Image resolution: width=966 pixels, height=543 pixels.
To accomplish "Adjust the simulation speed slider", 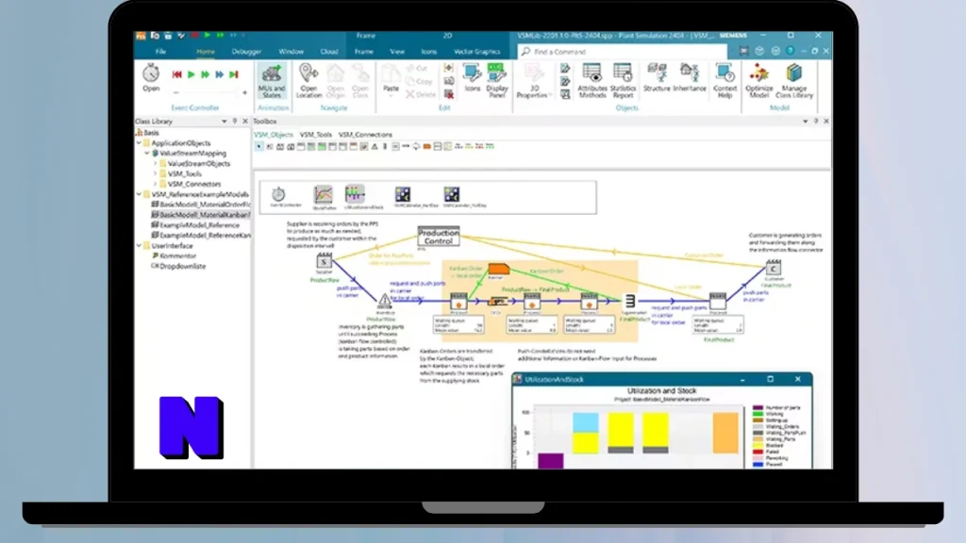I will point(210,92).
